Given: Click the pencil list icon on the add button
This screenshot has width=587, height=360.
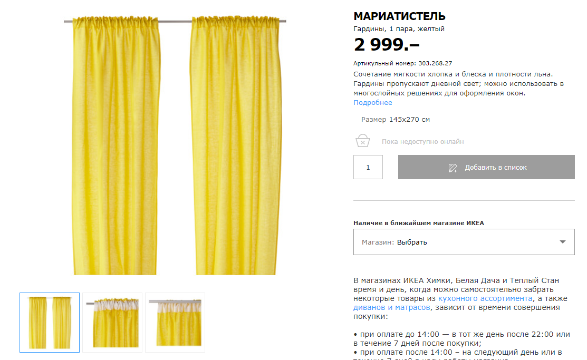Looking at the screenshot, I should pos(453,168).
